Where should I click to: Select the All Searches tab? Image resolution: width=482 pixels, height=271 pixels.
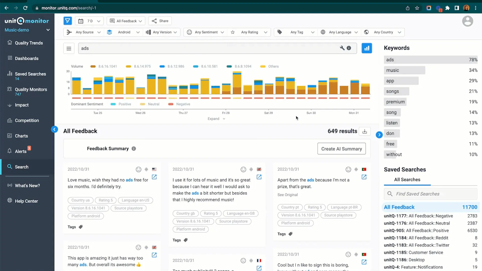[407, 180]
